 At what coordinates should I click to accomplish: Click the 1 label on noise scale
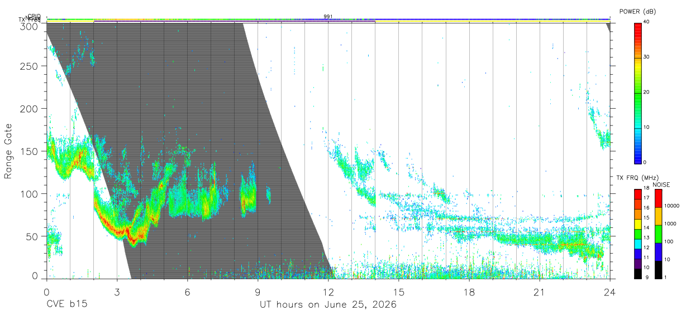tap(665, 278)
